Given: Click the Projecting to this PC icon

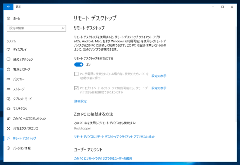Looking at the screenshot, I should pos(8,119).
